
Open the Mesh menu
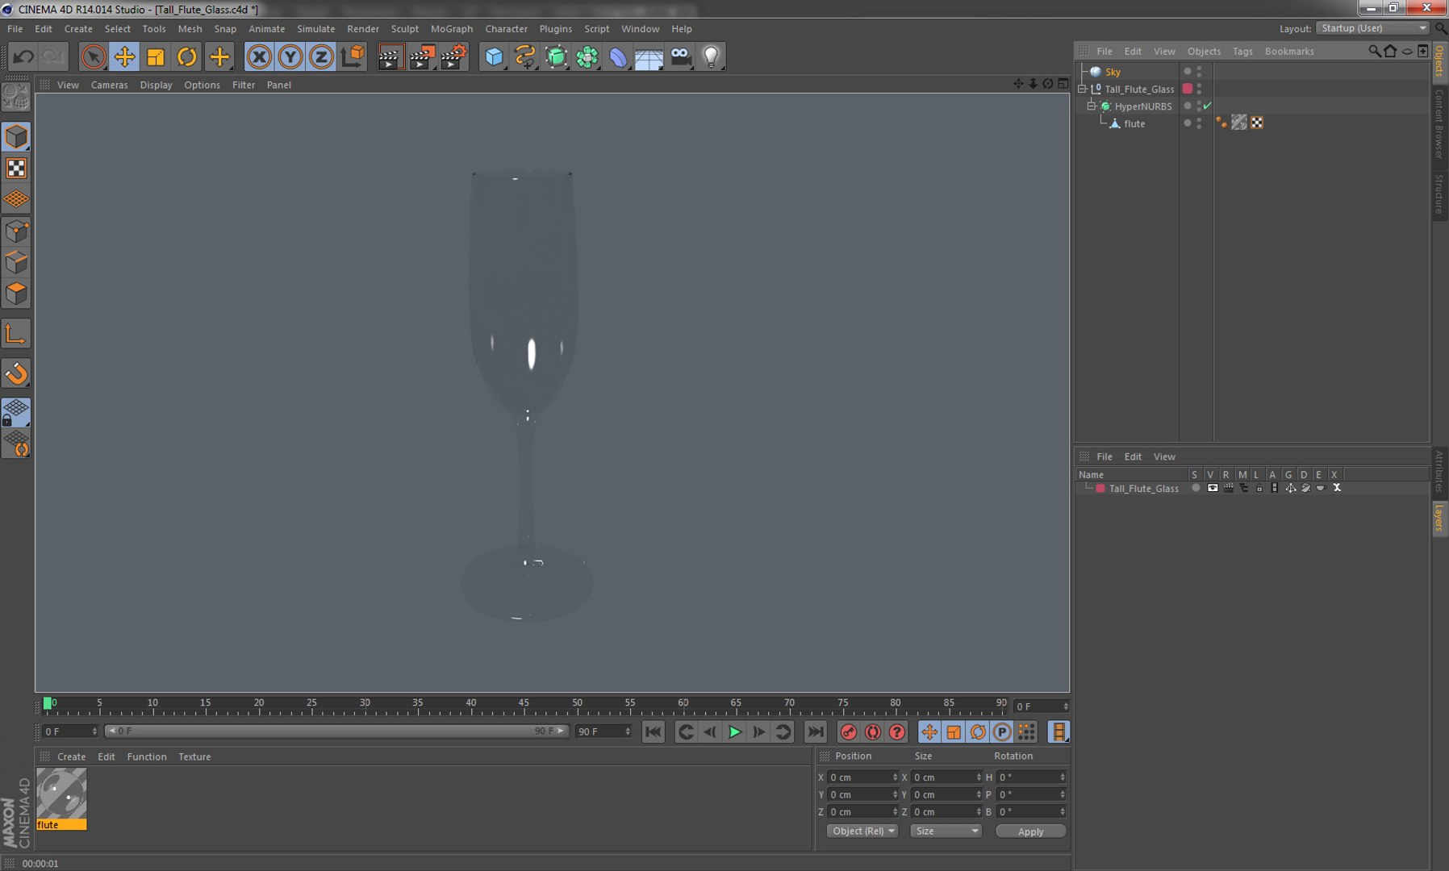[x=190, y=28]
